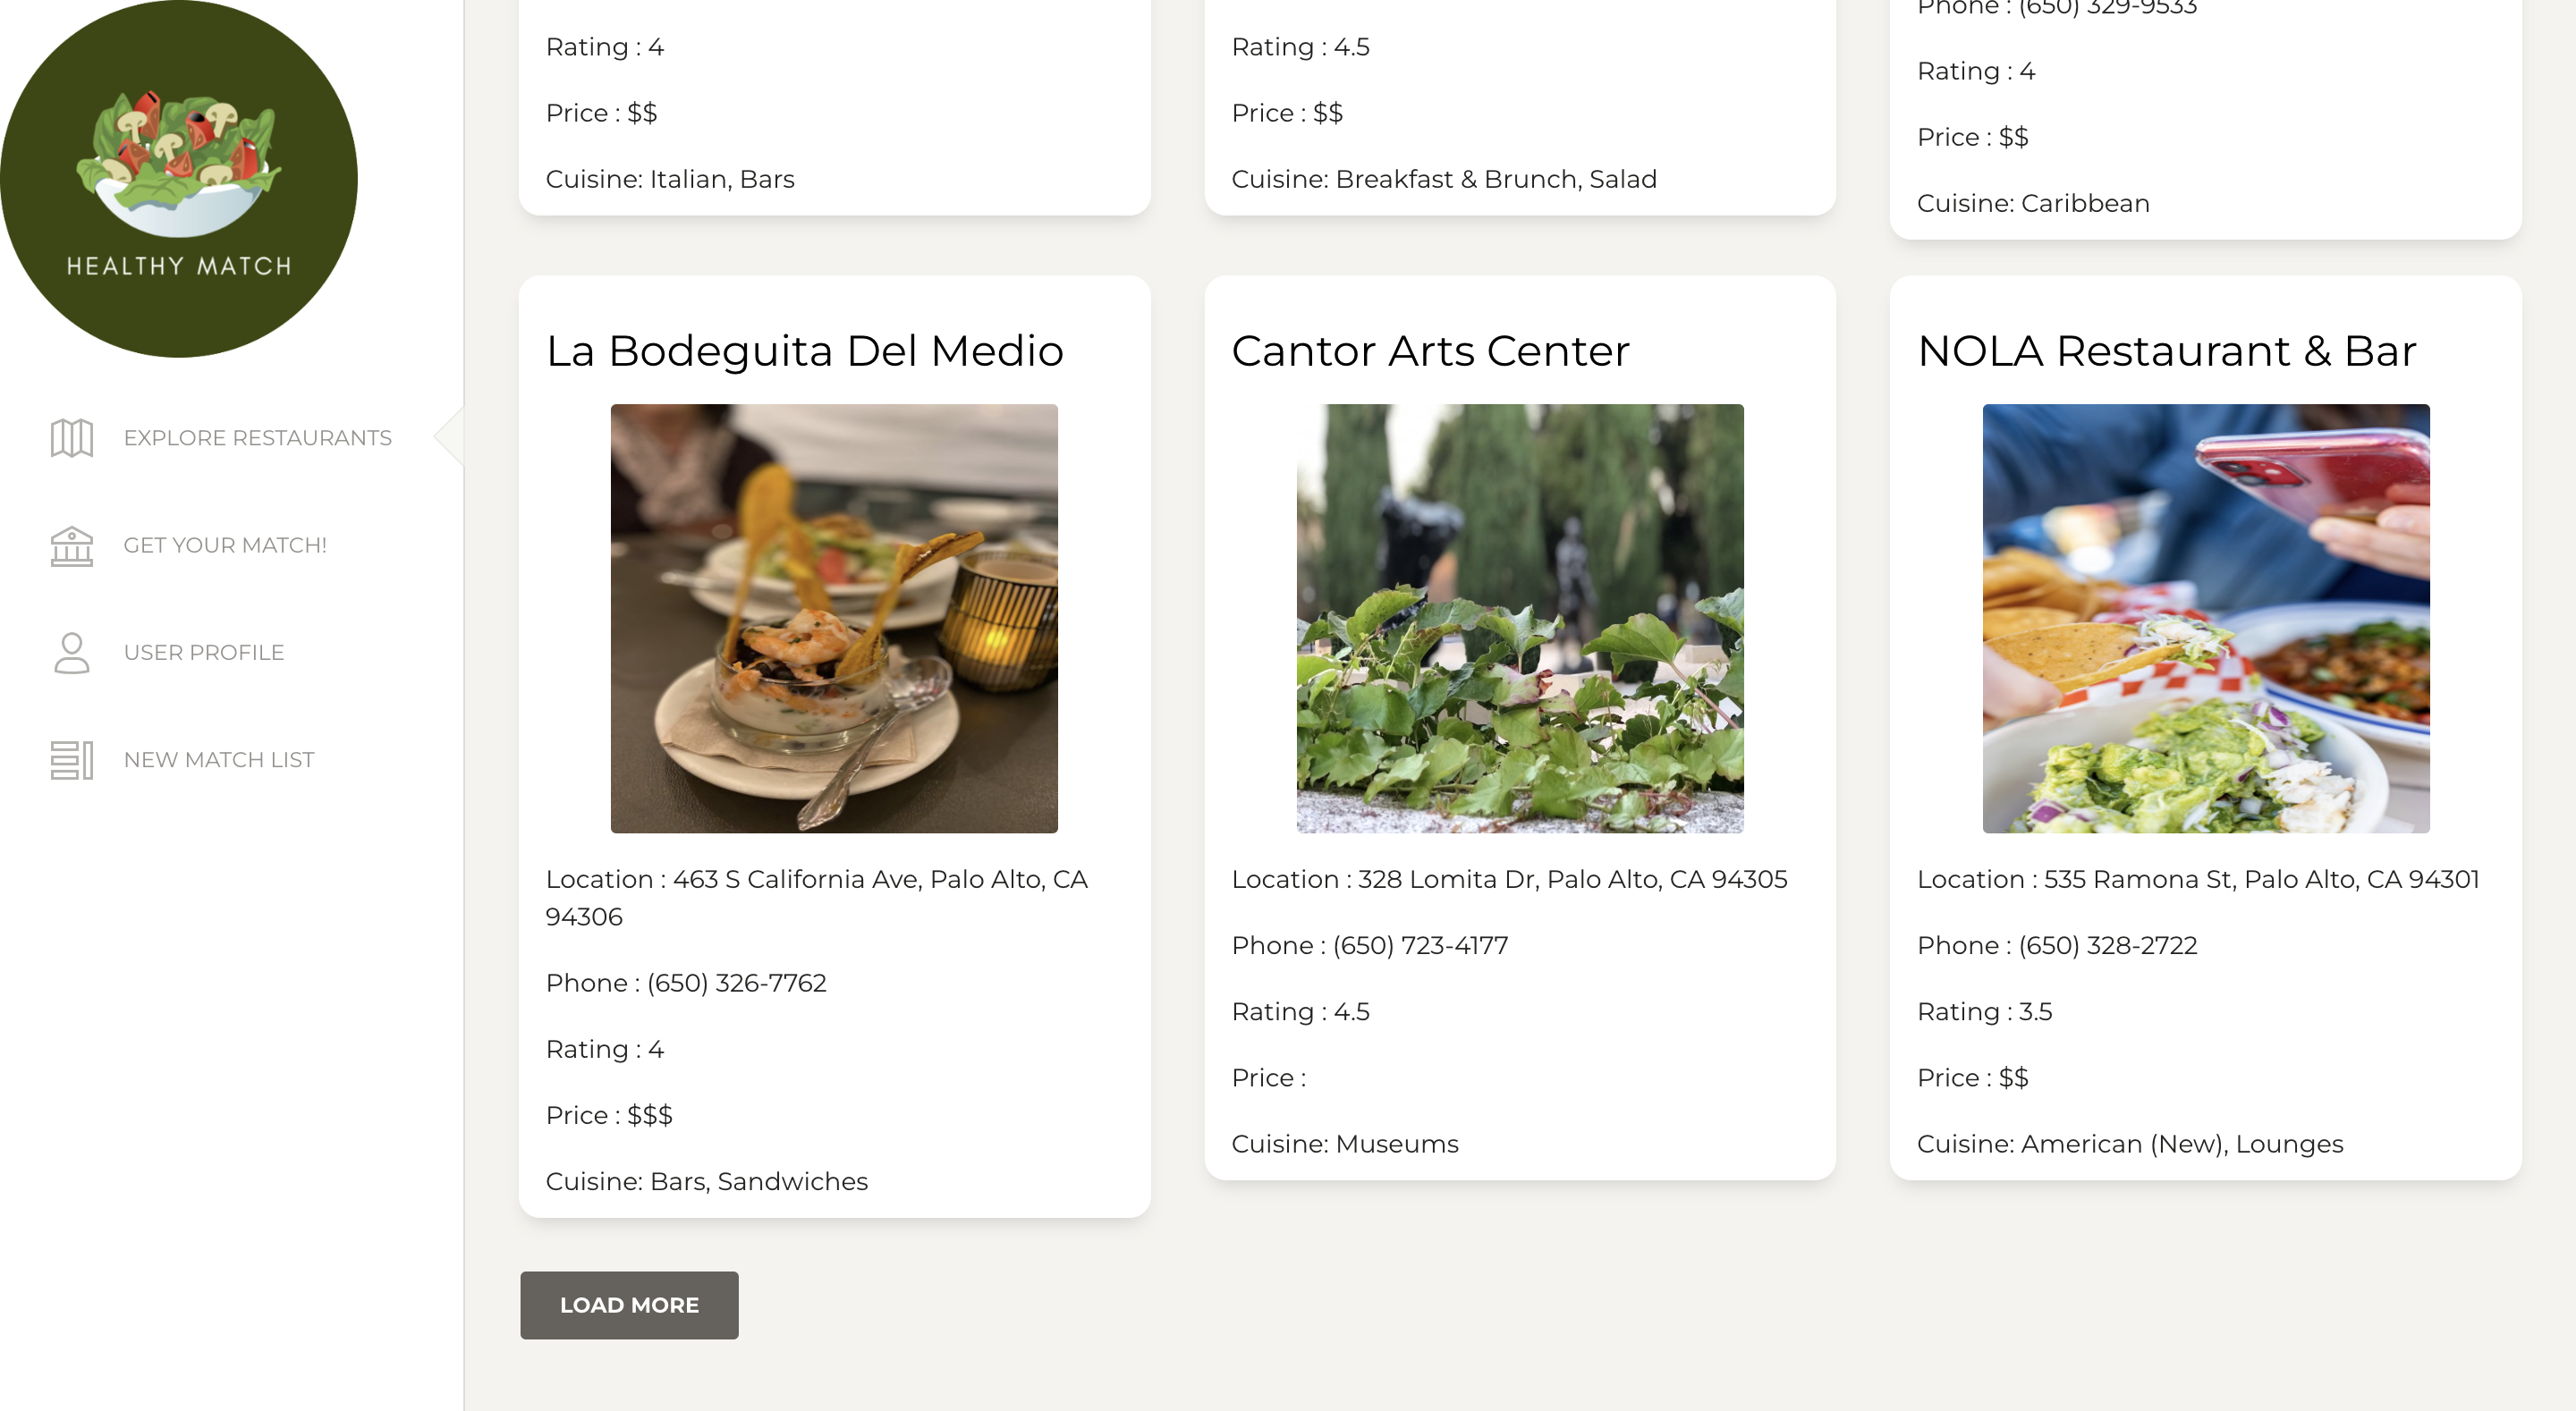This screenshot has width=2576, height=1411.
Task: Click the La Bodeguita Del Medio food photo
Action: pos(834,618)
